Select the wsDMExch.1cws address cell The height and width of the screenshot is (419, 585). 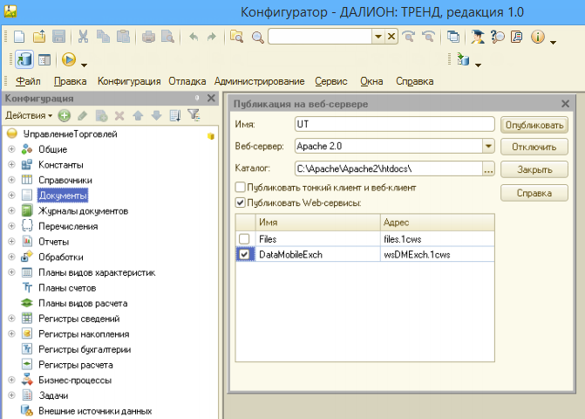pos(438,254)
